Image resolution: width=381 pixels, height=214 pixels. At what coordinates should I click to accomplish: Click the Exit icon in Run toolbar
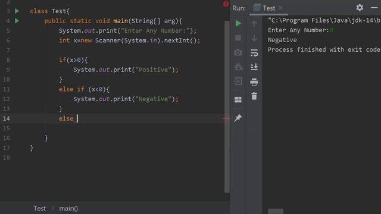pyautogui.click(x=238, y=81)
